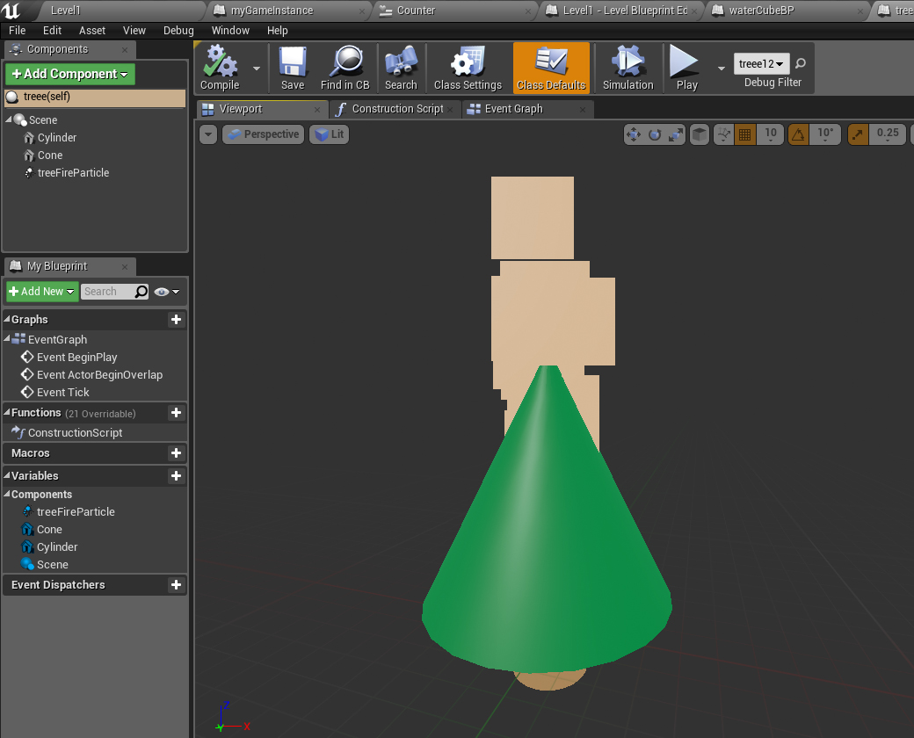914x738 pixels.
Task: Toggle scale snapping in the viewport
Action: coord(859,134)
